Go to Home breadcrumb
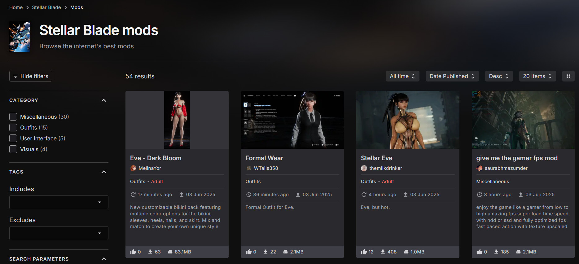Viewport: 579px width, 264px height. 16,7
